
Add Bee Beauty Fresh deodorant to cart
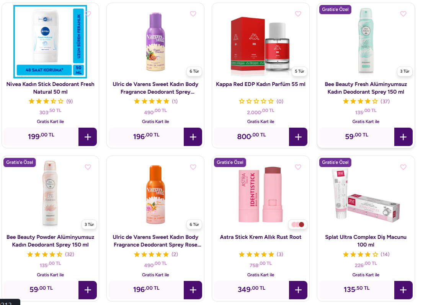coord(403,137)
